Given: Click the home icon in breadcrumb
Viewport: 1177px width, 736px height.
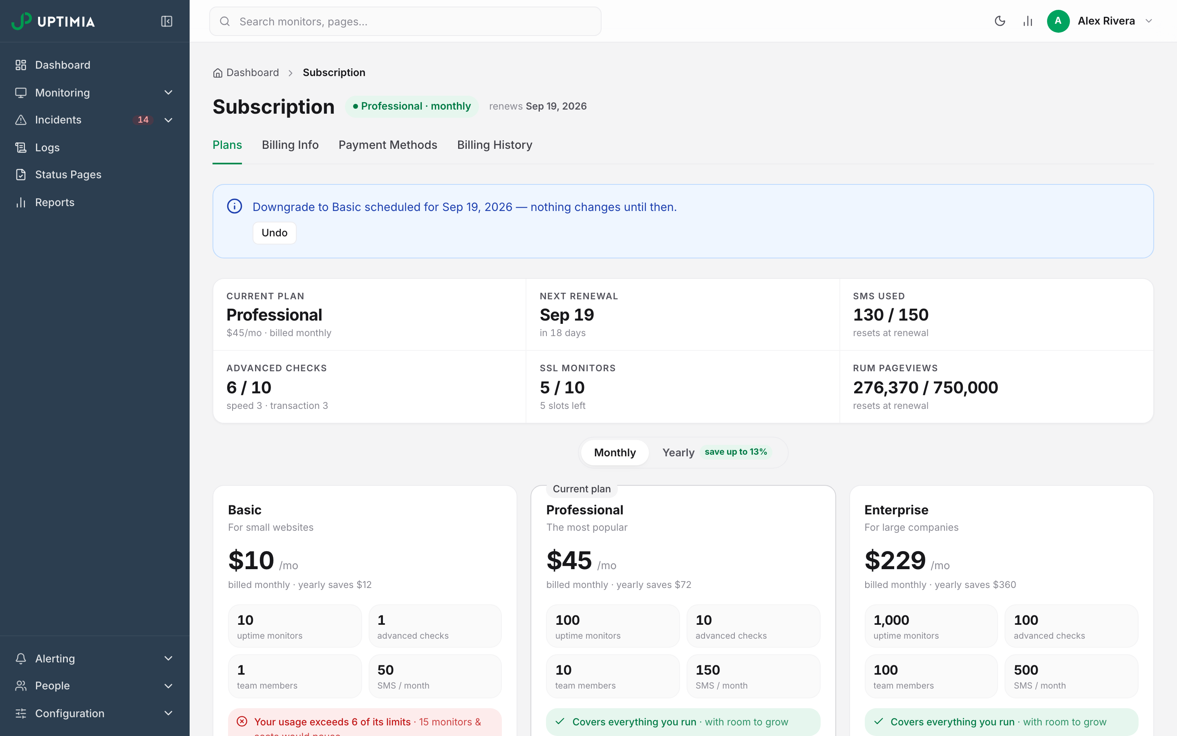Looking at the screenshot, I should 217,73.
